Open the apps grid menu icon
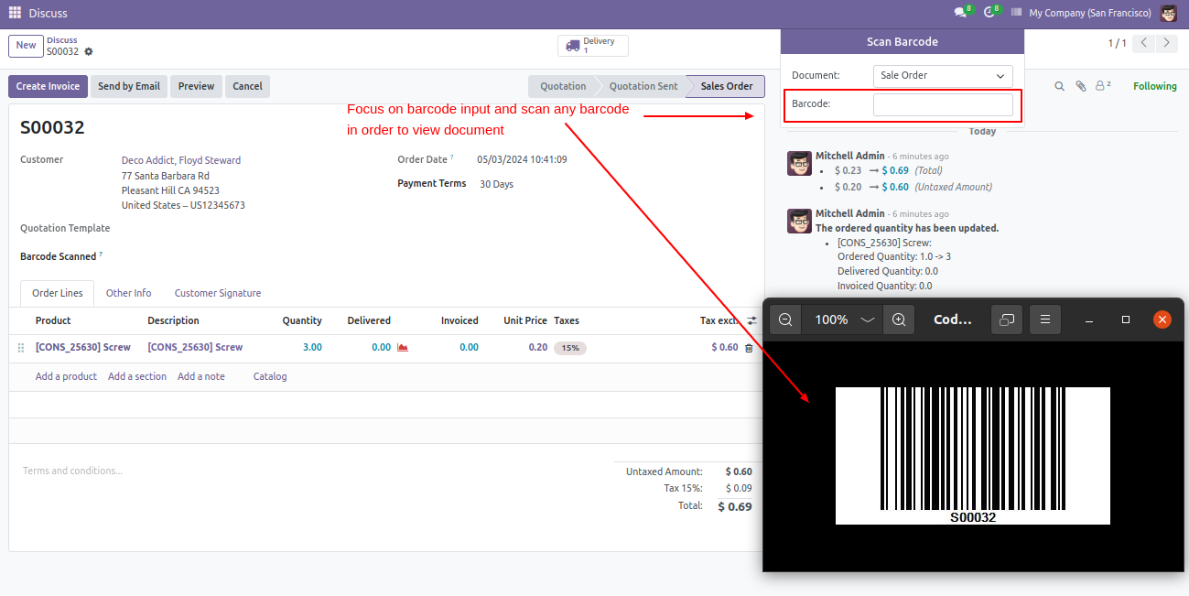This screenshot has height=596, width=1189. (x=15, y=13)
